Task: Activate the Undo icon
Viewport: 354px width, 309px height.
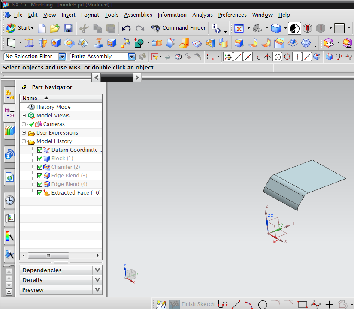Action: tap(127, 28)
